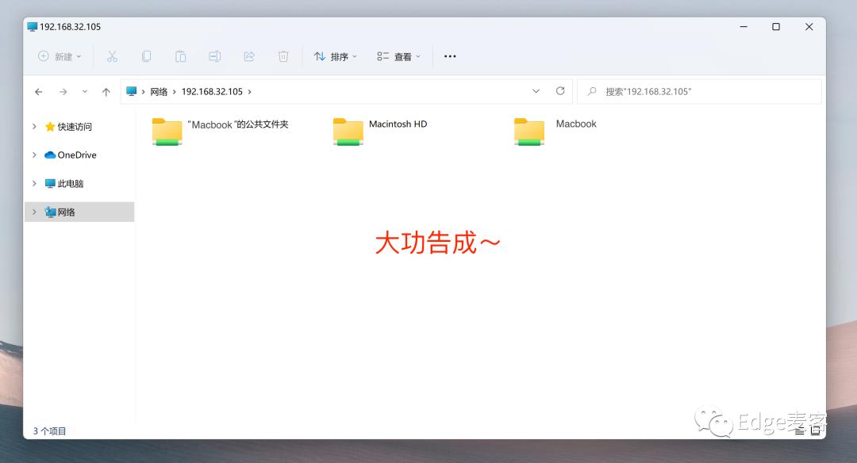Screen dimensions: 857x463
Task: Select the Copy icon in the toolbar
Action: coord(146,55)
